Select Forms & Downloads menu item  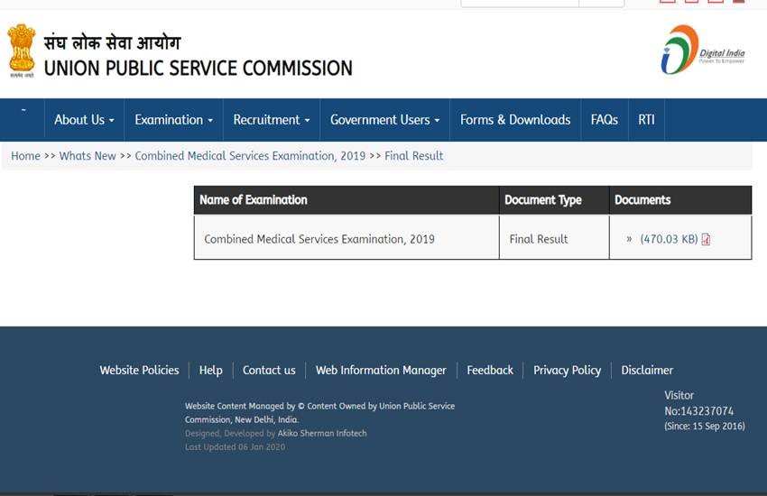click(x=514, y=120)
